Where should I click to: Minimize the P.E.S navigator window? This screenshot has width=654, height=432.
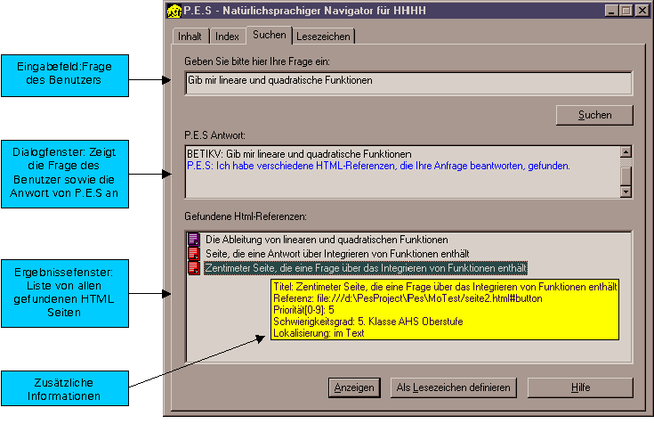[612, 11]
